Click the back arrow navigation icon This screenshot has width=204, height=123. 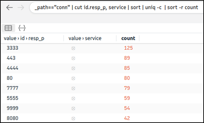9,8
